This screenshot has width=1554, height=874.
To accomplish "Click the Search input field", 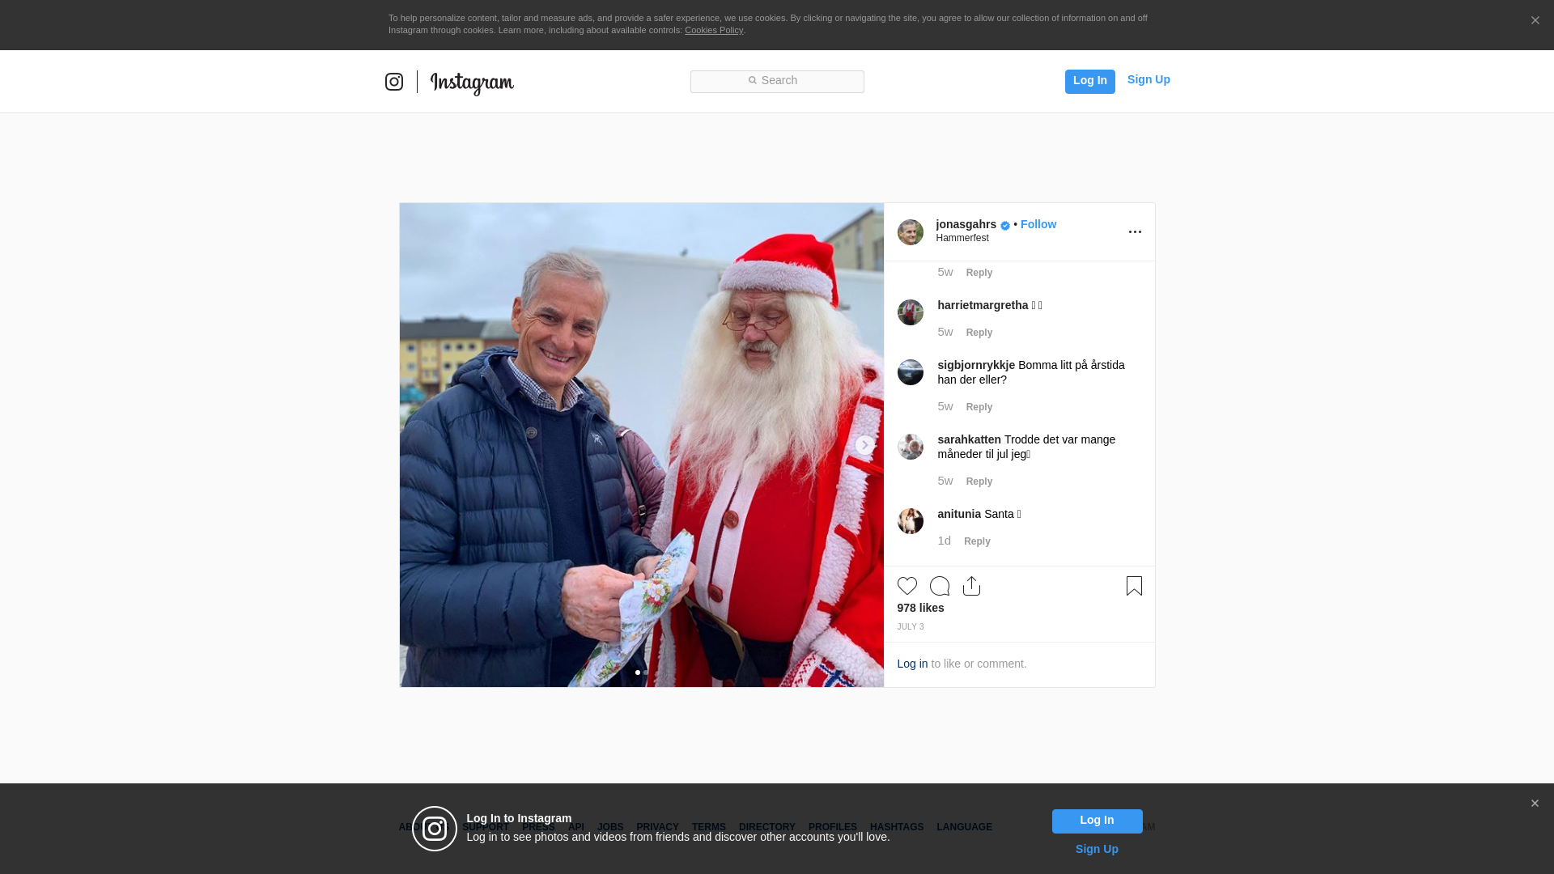I will tap(777, 81).
